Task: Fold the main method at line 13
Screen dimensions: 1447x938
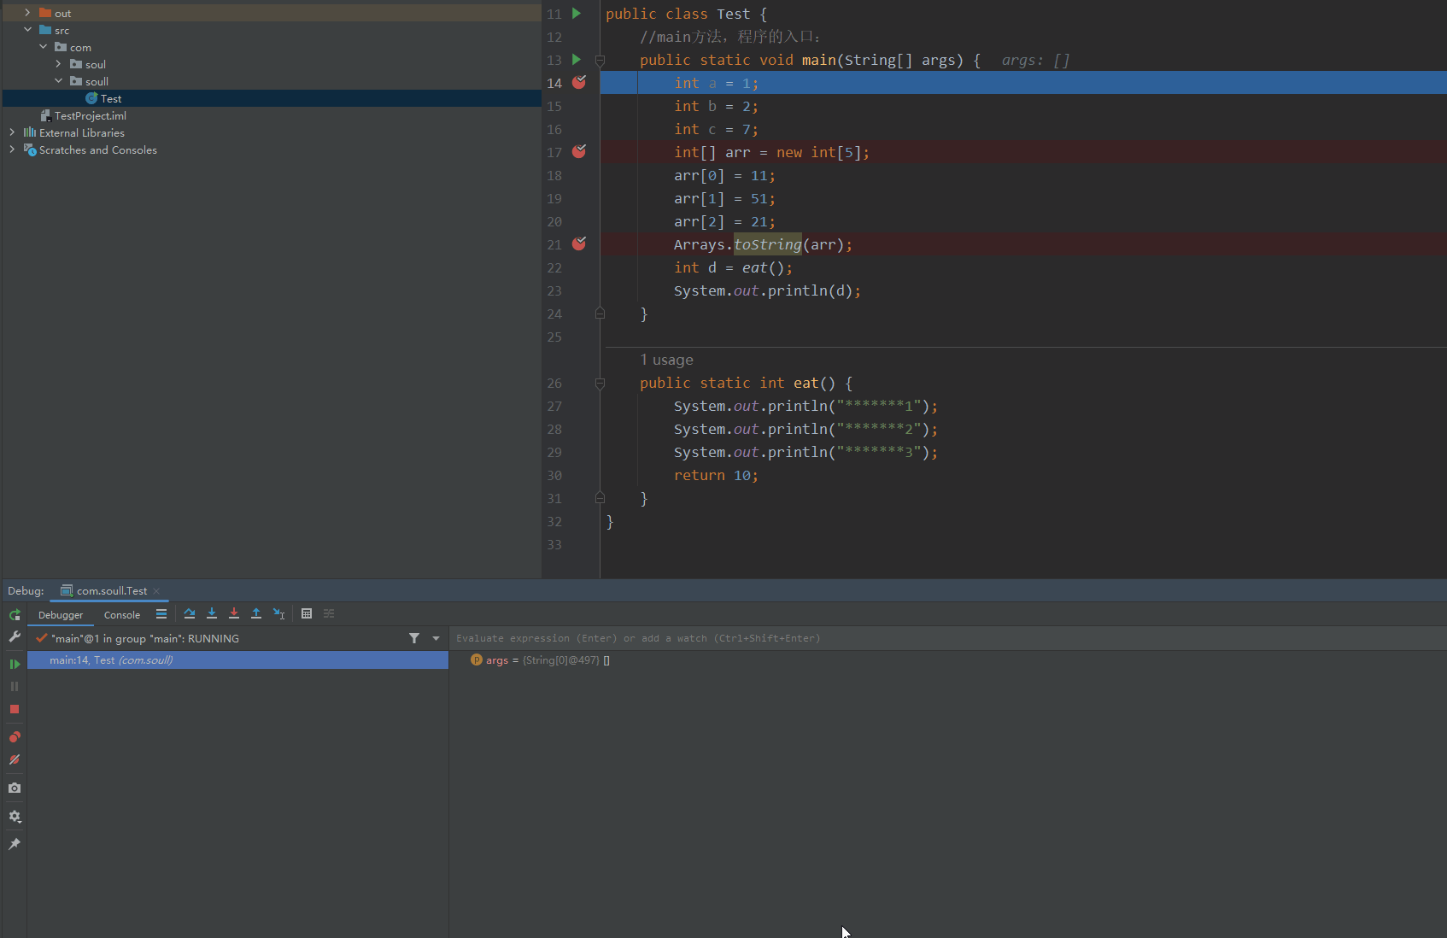Action: (600, 61)
